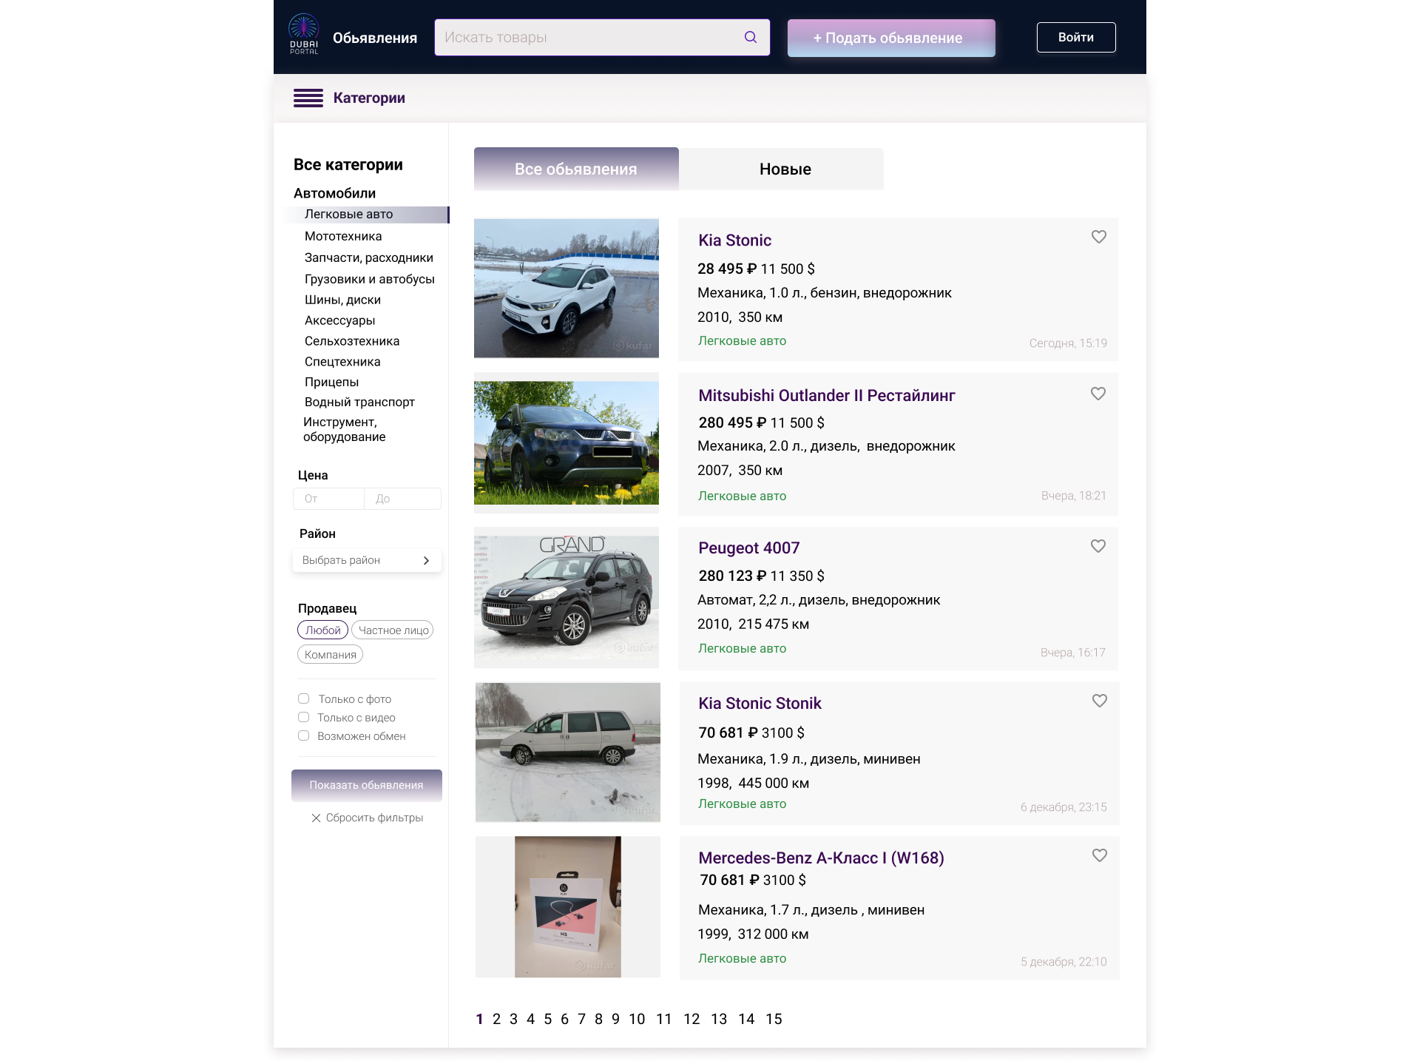
Task: Favorite the Kia Stonic Stonik heart icon
Action: pos(1100,701)
